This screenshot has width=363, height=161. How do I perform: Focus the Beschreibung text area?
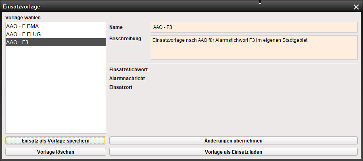point(254,47)
